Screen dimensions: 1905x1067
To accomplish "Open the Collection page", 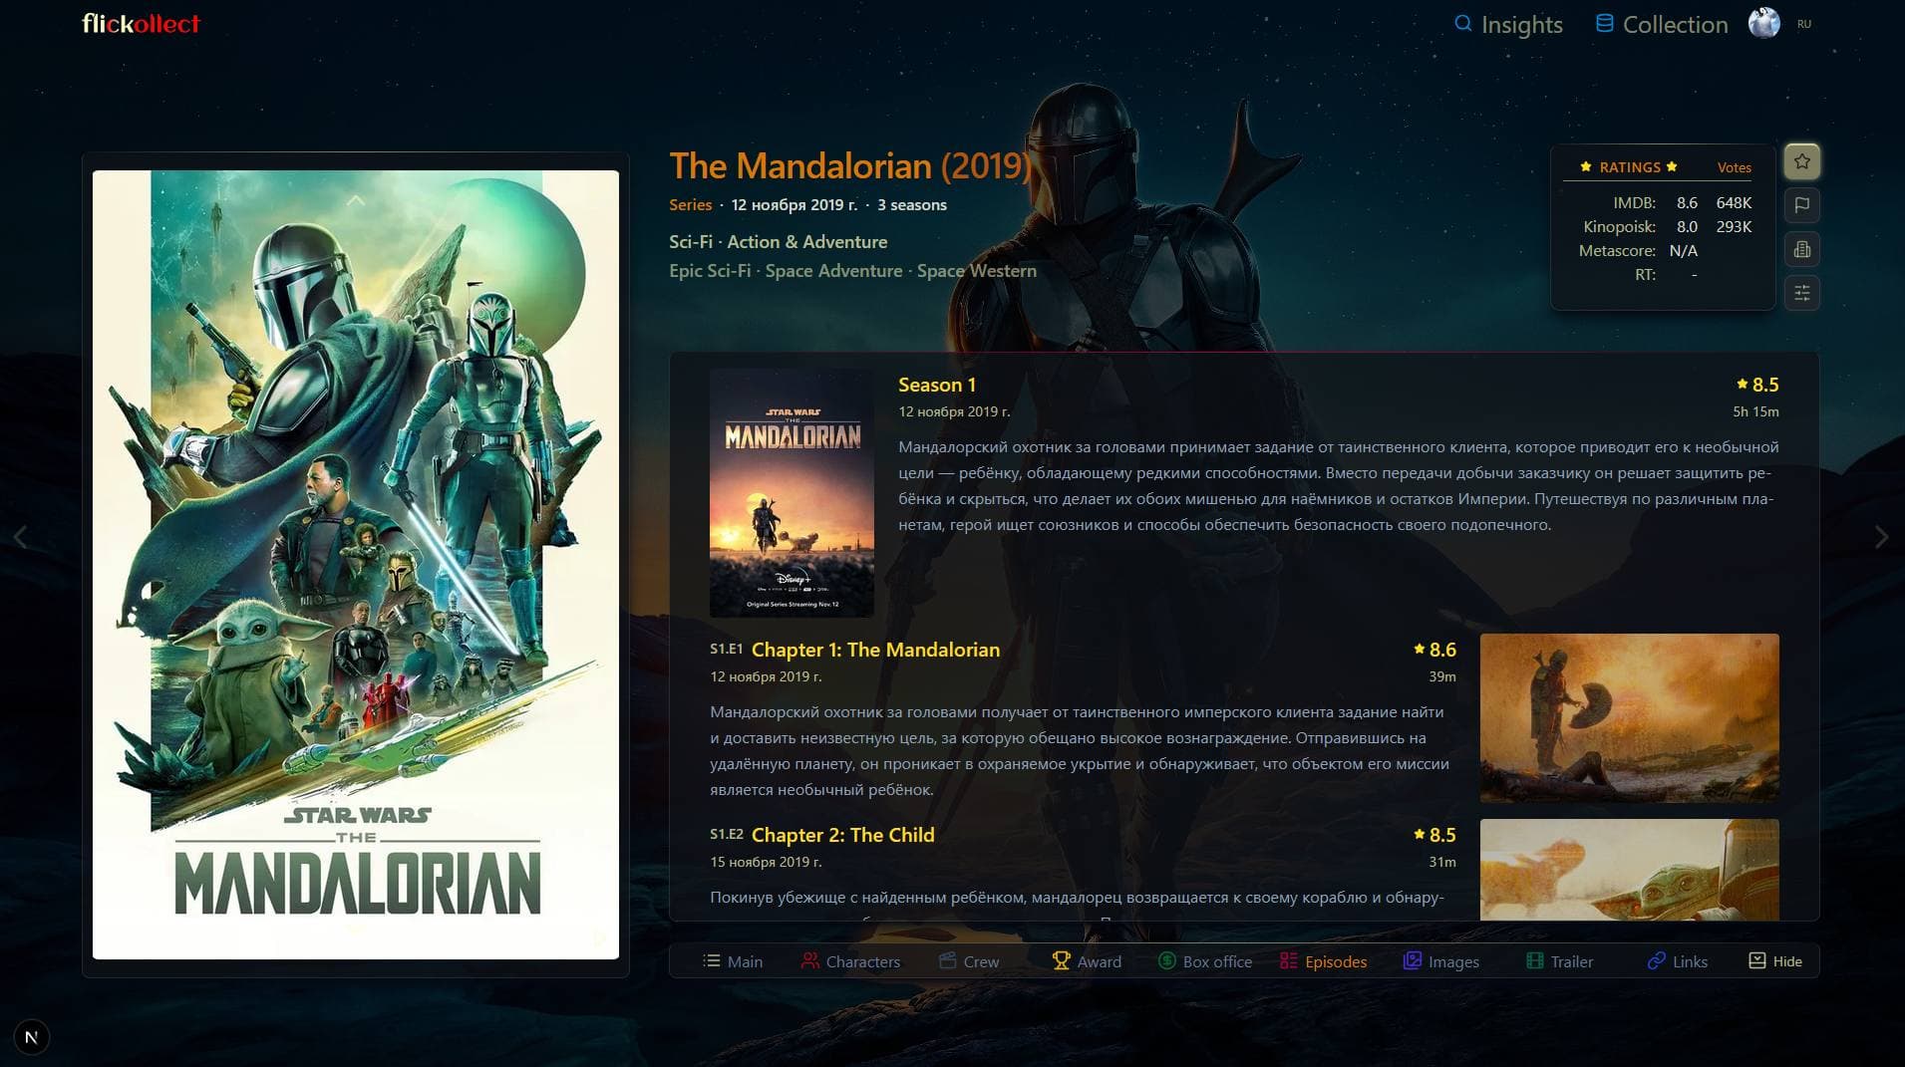I will coord(1662,24).
